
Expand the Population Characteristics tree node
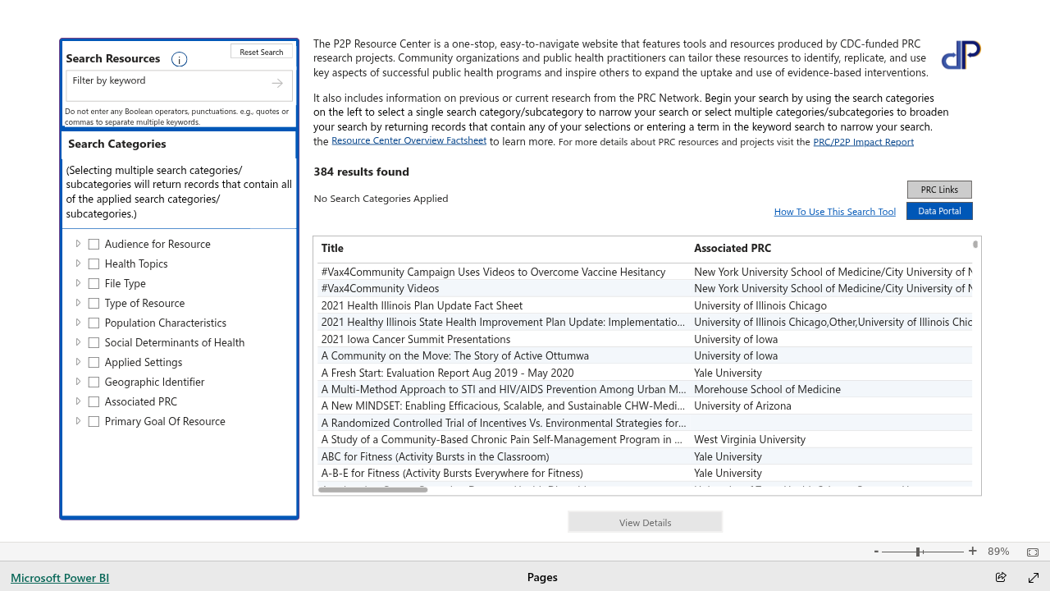coord(78,323)
